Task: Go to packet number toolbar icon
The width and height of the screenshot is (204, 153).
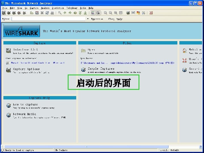Action: pos(75,13)
